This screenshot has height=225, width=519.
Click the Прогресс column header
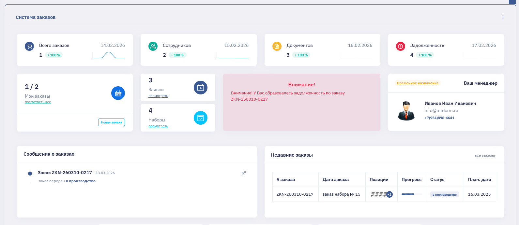[411, 179]
